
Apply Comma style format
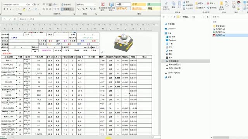click(x=87, y=9)
